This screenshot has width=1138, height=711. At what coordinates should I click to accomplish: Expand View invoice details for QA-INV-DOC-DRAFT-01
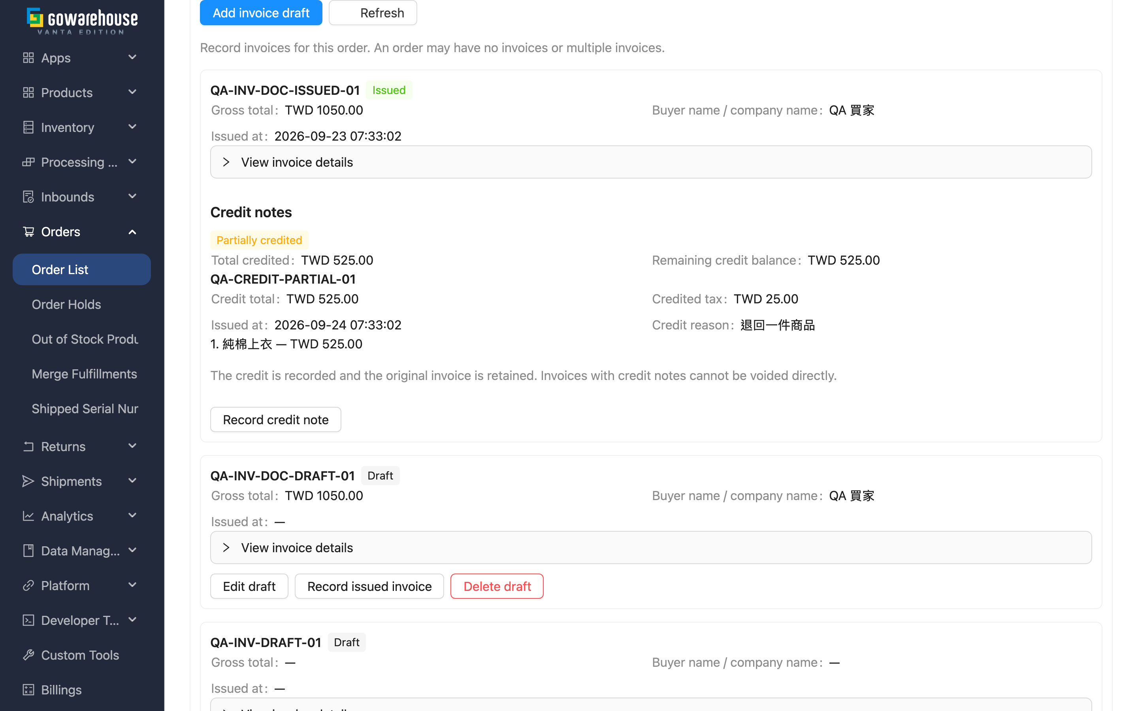pos(651,547)
